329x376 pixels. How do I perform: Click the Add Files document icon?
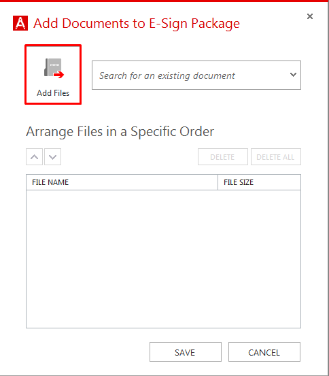[54, 68]
